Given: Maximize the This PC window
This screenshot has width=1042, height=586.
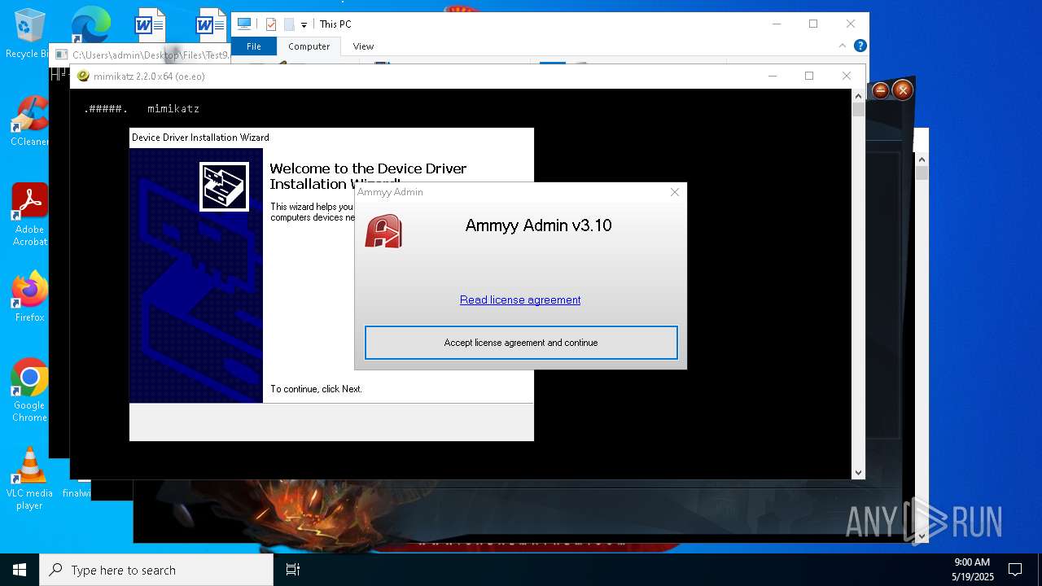Looking at the screenshot, I should point(812,24).
